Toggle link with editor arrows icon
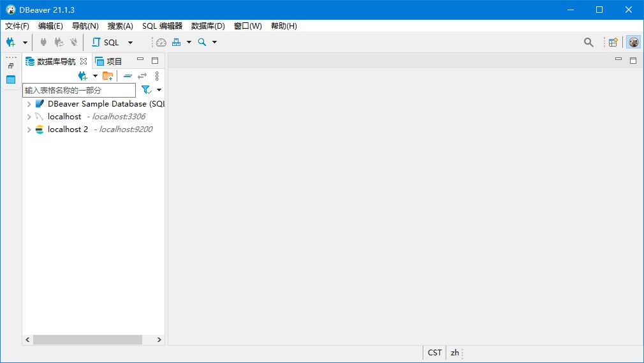Viewport: 644px width, 363px height. point(142,76)
